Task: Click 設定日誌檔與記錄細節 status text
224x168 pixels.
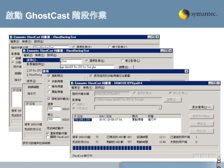Action: 36,143
